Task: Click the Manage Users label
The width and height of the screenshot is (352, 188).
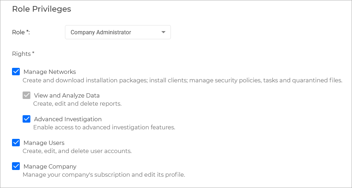Action: [x=44, y=143]
